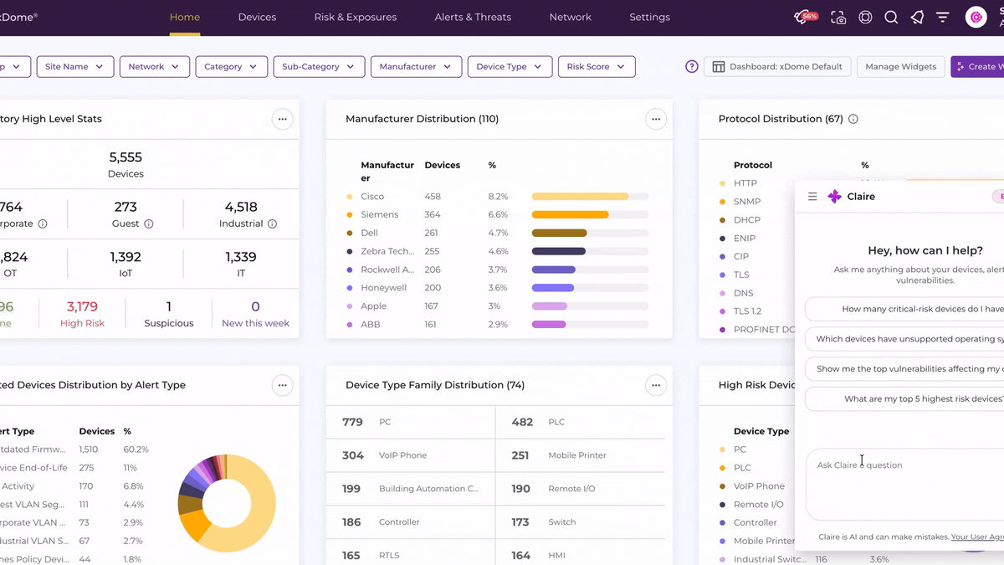The width and height of the screenshot is (1004, 565).
Task: Go to the Home tab
Action: [x=185, y=17]
